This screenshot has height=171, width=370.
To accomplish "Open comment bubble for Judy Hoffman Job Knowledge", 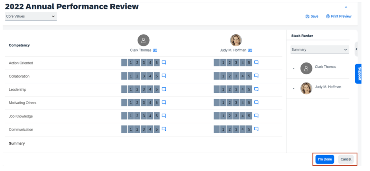I will 256,115.
